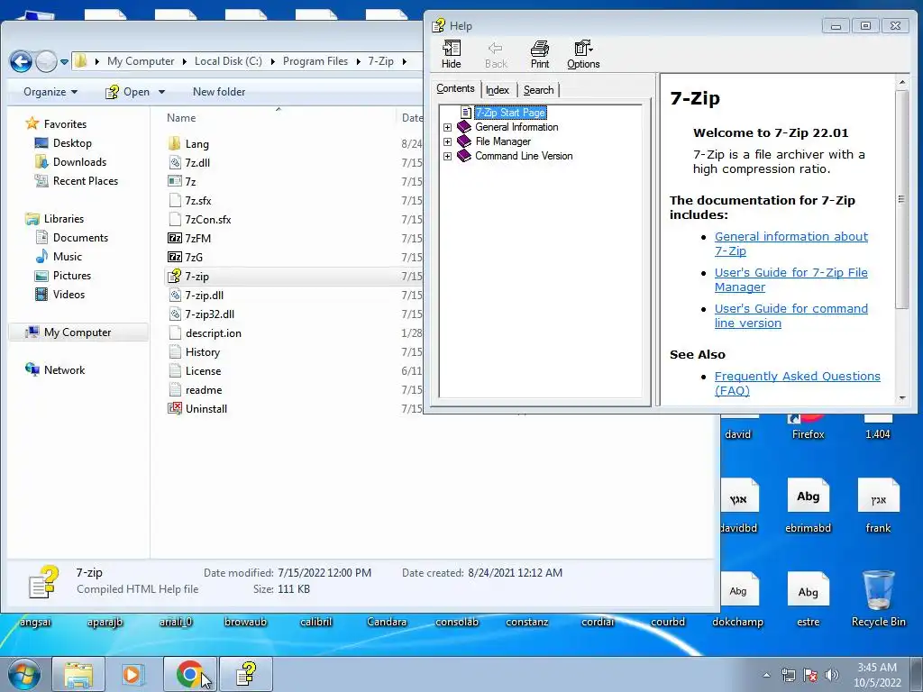
Task: Select the Uninstall program icon in Explorer
Action: (x=175, y=408)
